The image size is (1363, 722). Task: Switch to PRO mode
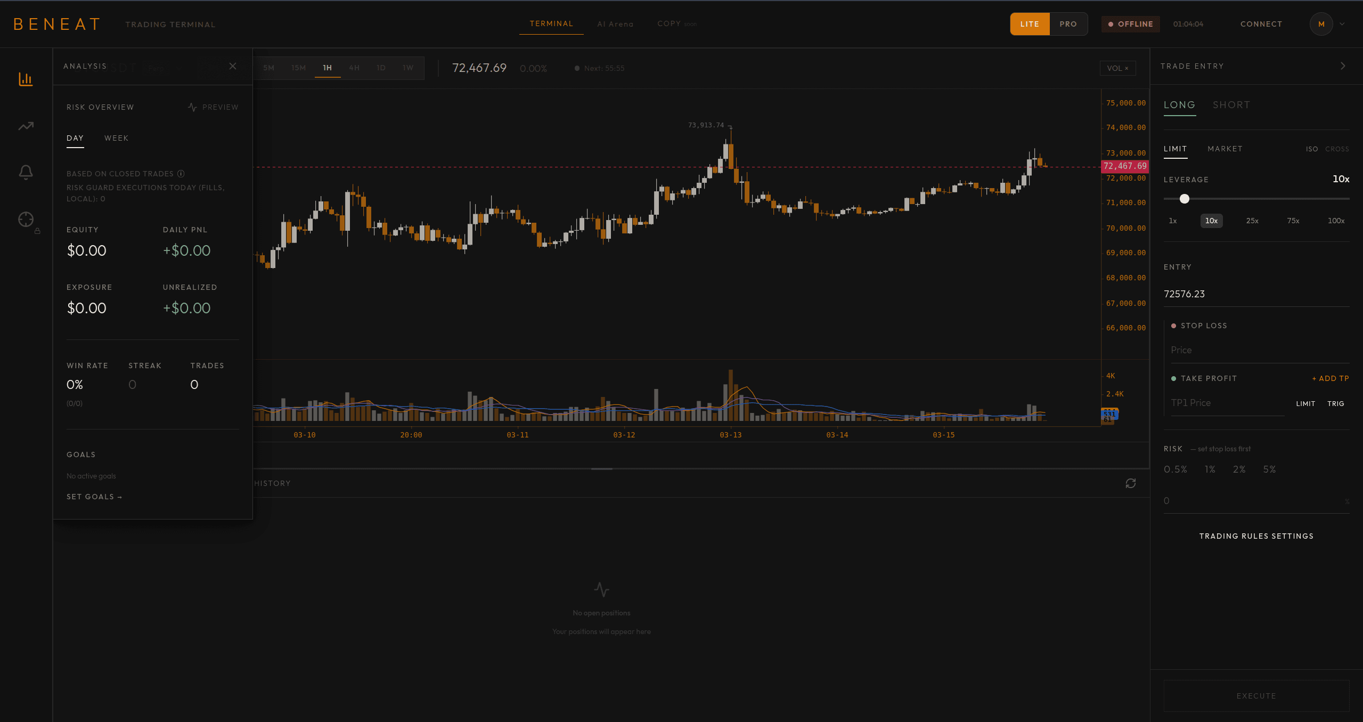pyautogui.click(x=1067, y=24)
